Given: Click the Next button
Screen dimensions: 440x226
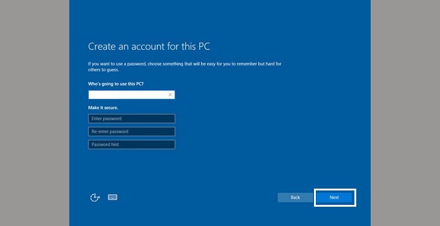Looking at the screenshot, I should pos(334,198).
